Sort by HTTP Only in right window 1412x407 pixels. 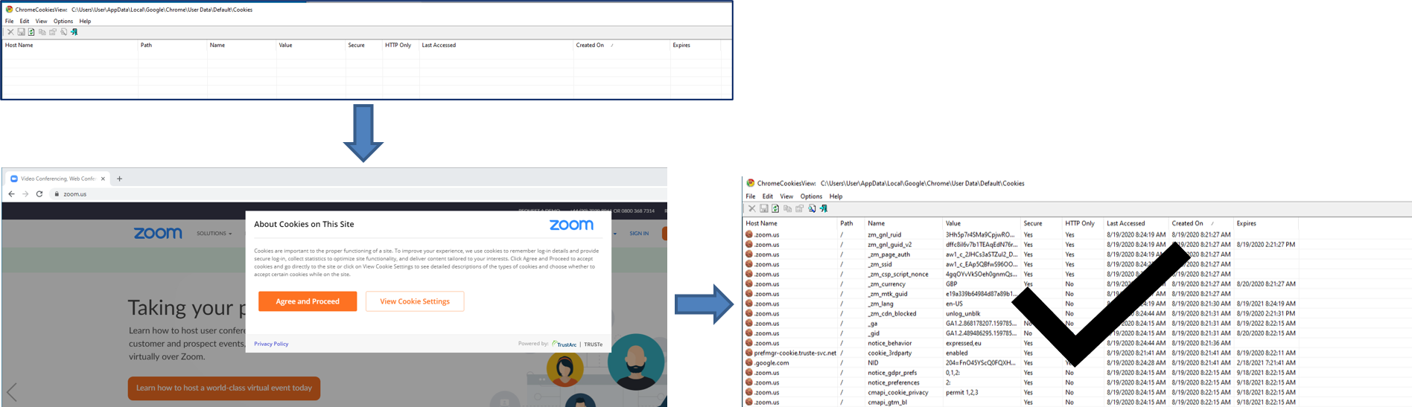click(1083, 223)
